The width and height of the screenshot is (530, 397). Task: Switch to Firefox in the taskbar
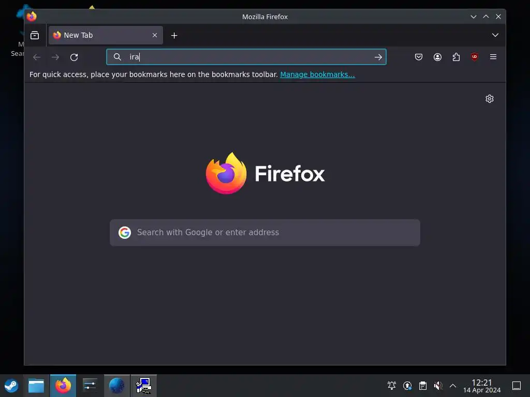(63, 386)
